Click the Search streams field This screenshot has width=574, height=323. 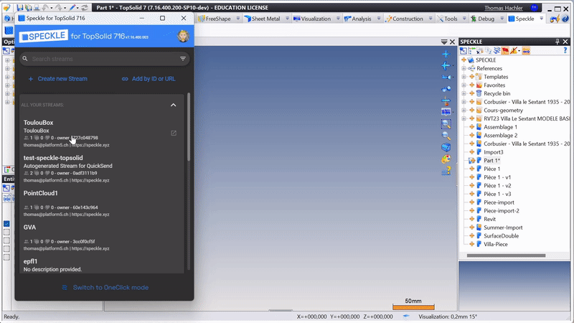104,59
